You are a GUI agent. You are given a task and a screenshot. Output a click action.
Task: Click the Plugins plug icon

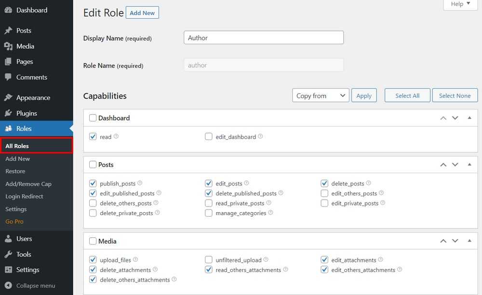click(8, 113)
